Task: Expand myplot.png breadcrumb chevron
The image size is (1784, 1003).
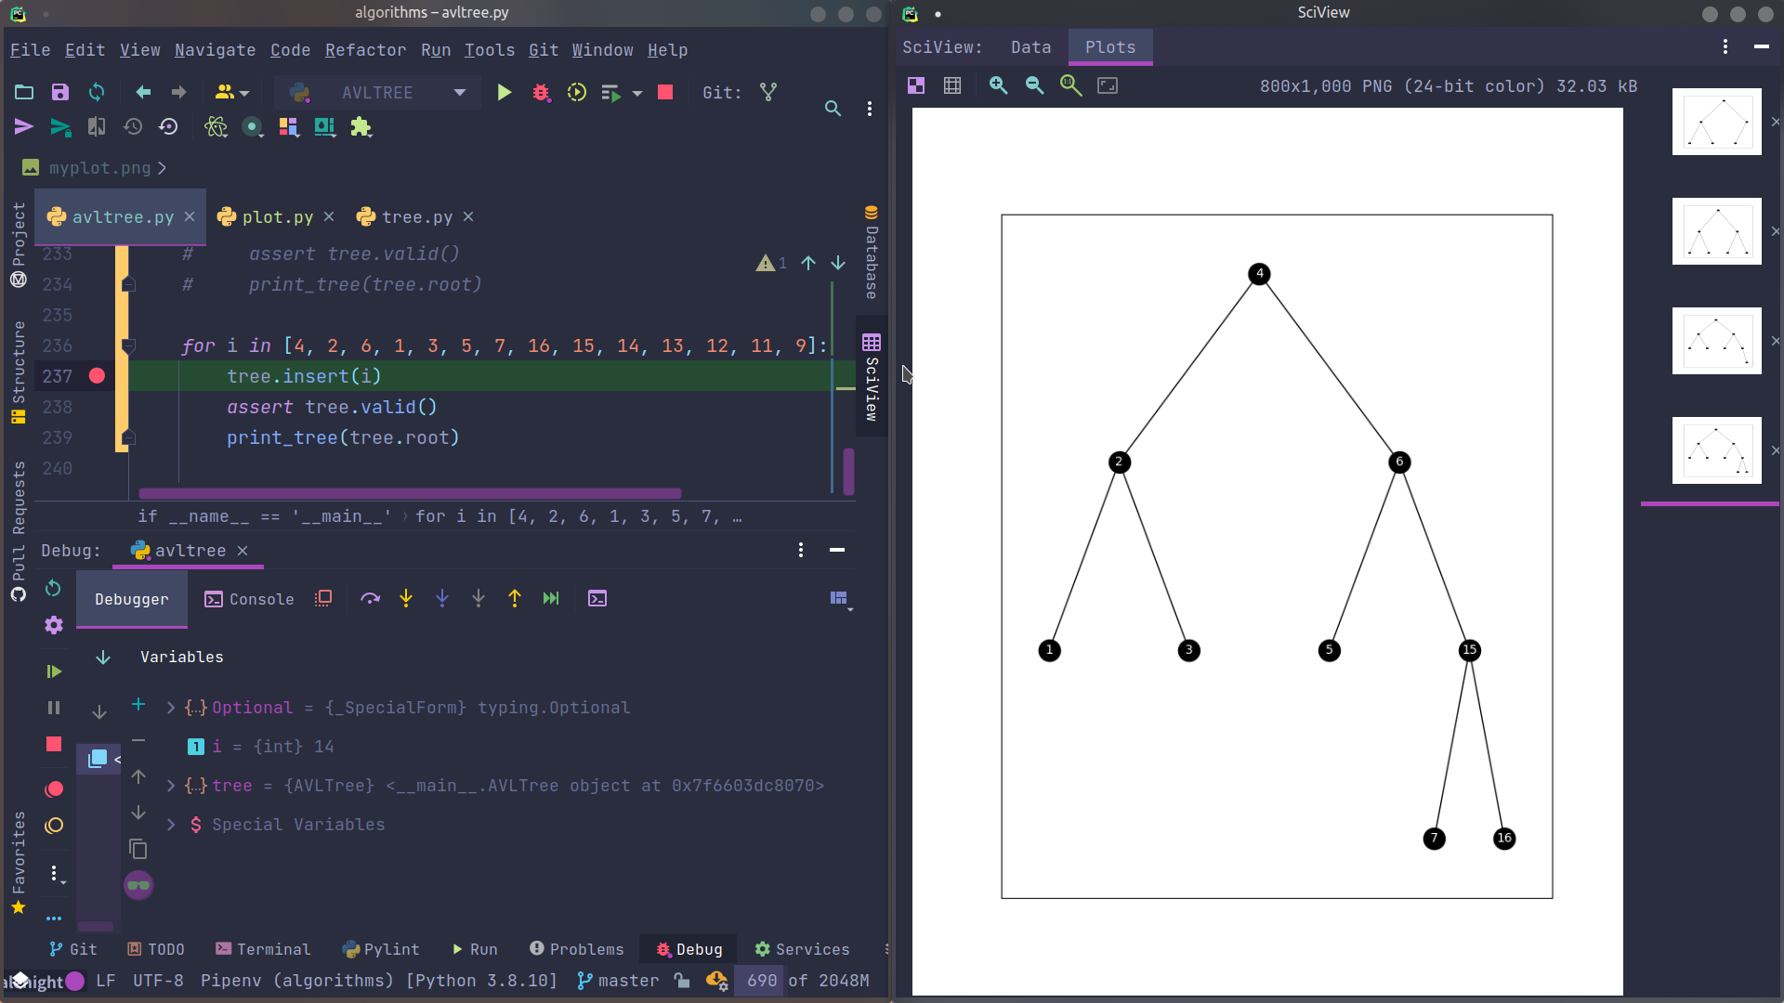Action: [x=162, y=168]
